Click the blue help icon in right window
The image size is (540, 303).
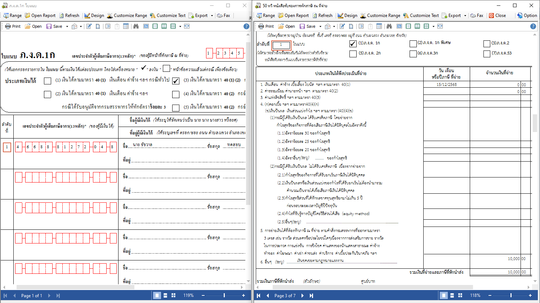[x=533, y=26]
